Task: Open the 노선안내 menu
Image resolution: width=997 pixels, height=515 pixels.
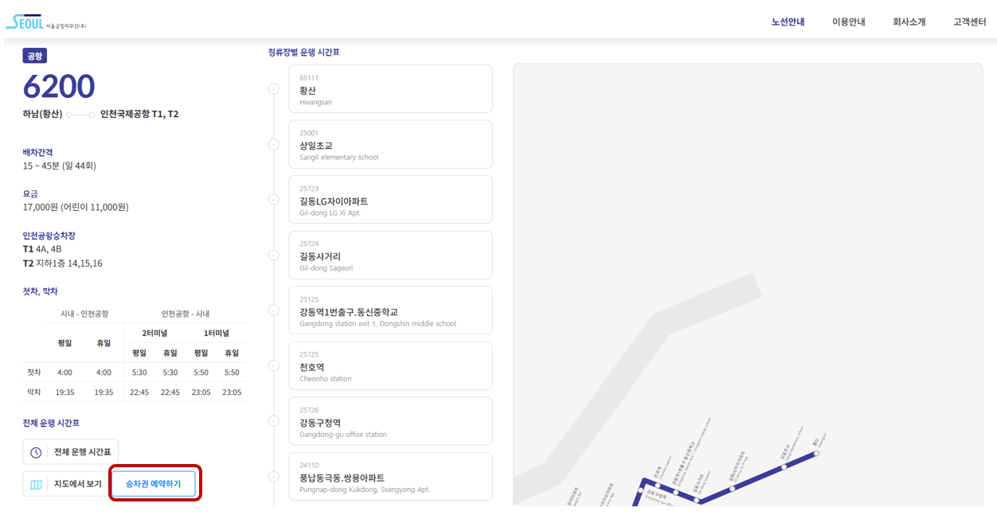Action: click(x=788, y=22)
